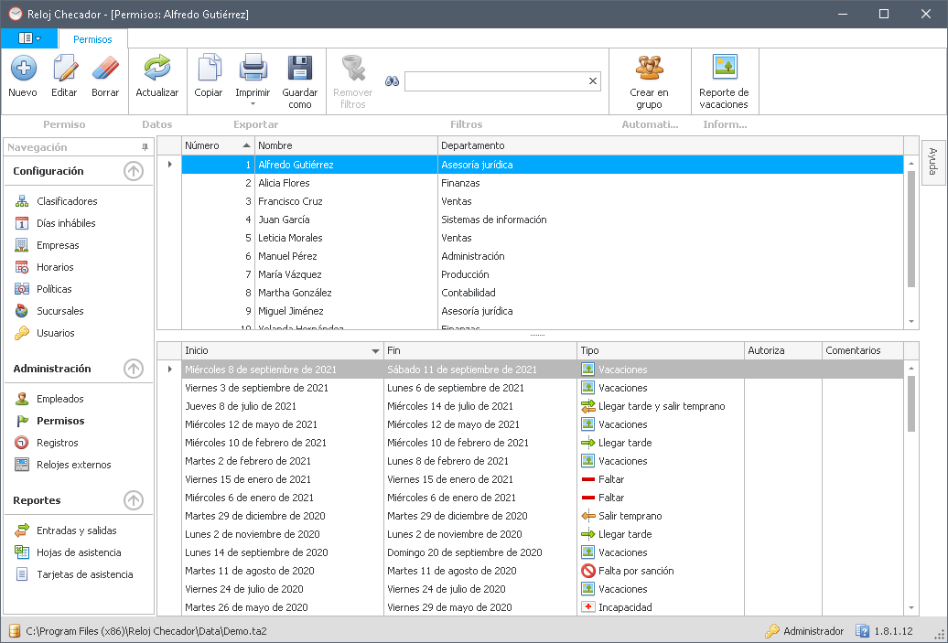The width and height of the screenshot is (948, 643).
Task: Select the Permisos ribbon tab
Action: (x=92, y=39)
